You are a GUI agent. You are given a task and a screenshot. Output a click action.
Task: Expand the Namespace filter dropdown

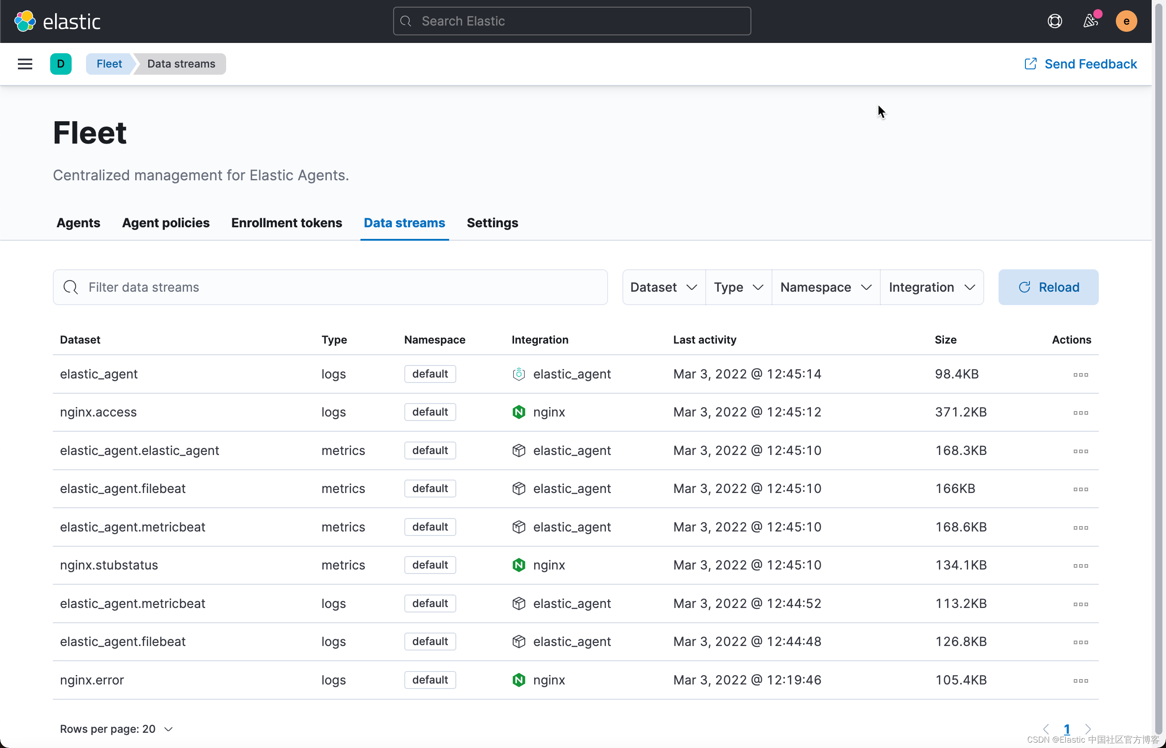pyautogui.click(x=825, y=287)
